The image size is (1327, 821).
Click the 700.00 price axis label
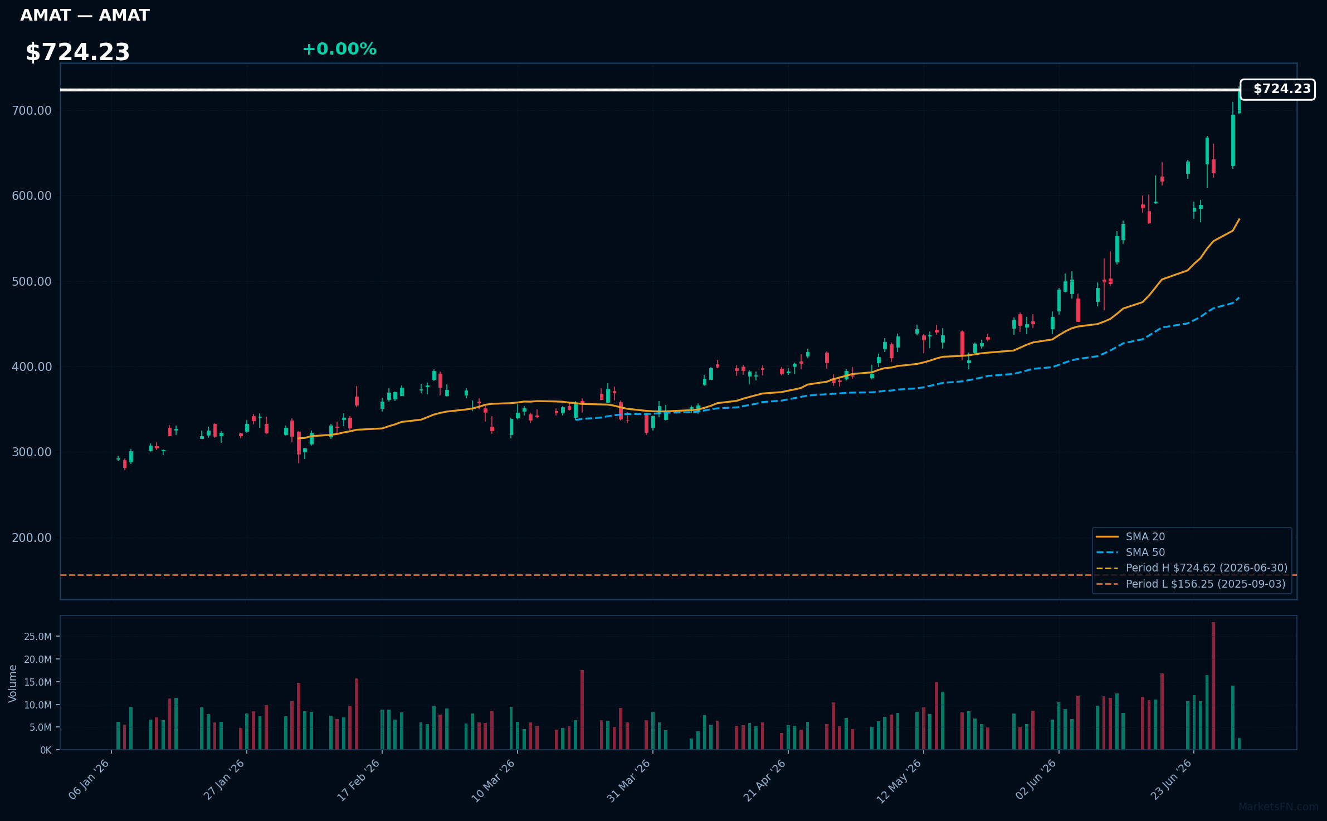tap(32, 110)
